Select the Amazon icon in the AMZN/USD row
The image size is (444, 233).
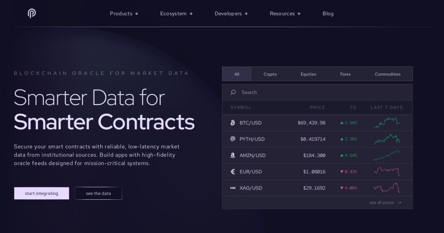pyautogui.click(x=232, y=155)
